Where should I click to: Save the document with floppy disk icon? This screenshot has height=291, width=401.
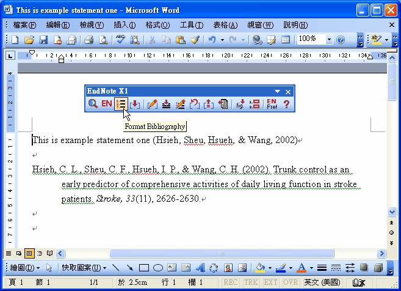coord(43,40)
